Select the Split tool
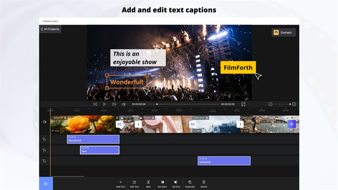 pos(148,184)
